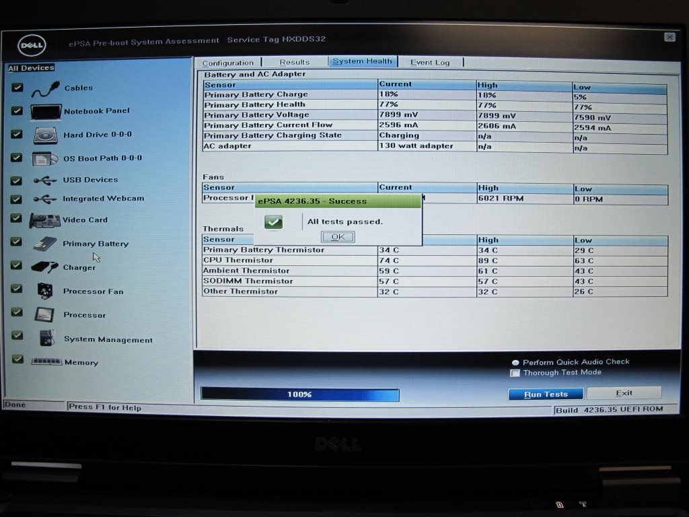The image size is (689, 517).
Task: Click the Exit button
Action: pyautogui.click(x=624, y=393)
